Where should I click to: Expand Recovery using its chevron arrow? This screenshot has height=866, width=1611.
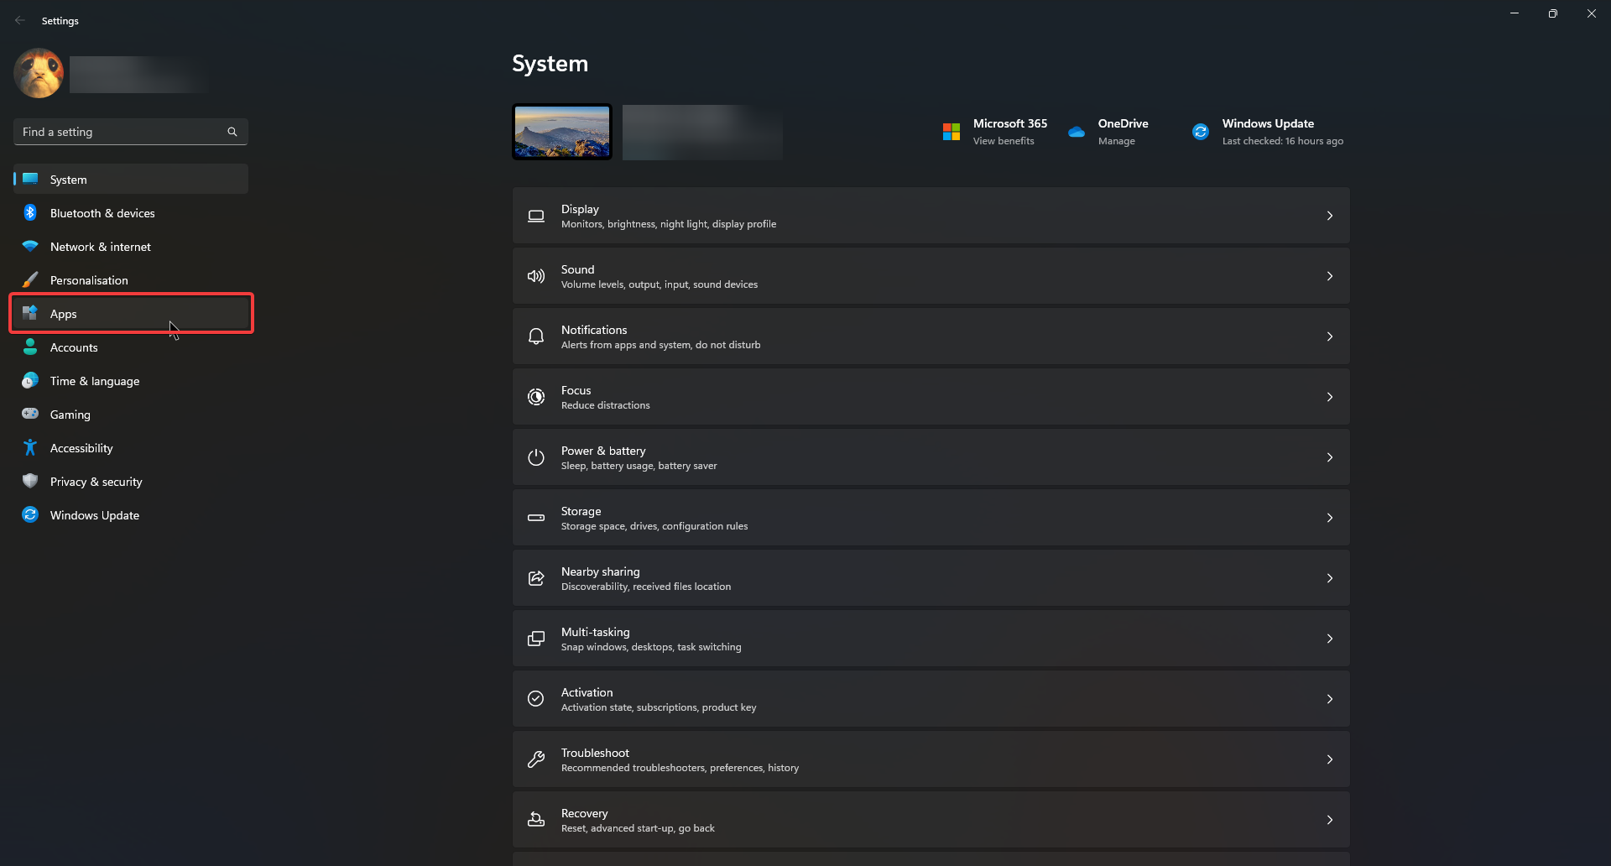pos(1329,820)
